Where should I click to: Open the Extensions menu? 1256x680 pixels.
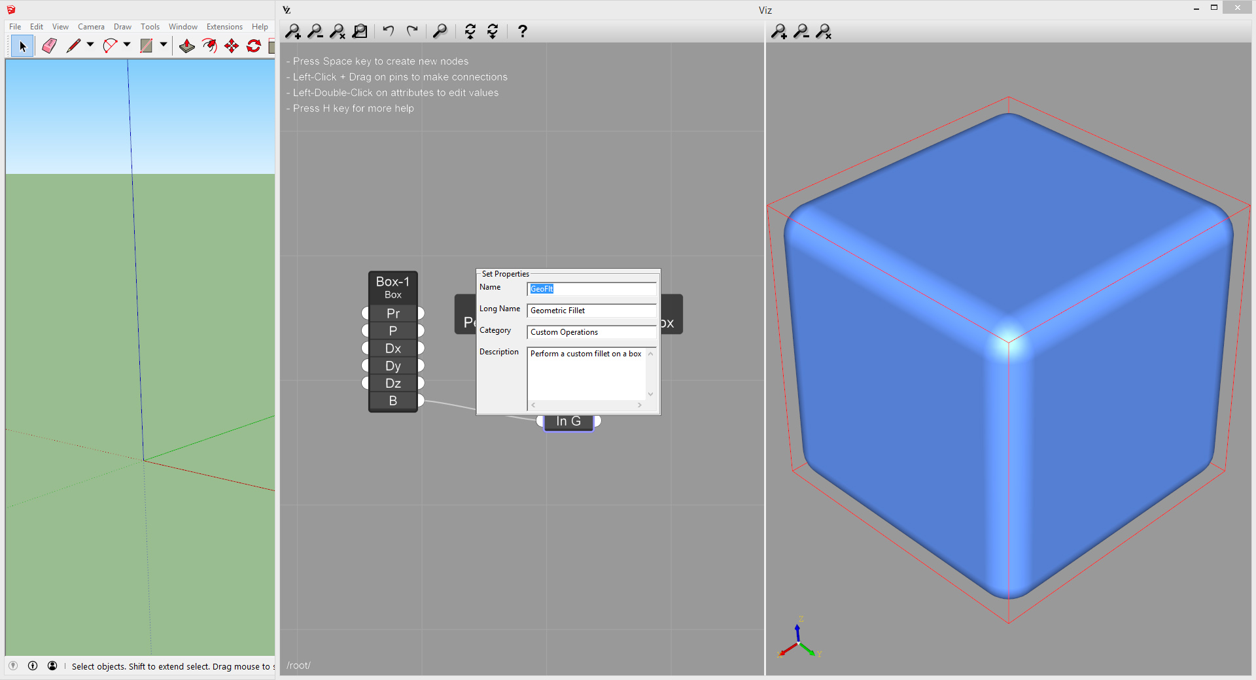224,27
